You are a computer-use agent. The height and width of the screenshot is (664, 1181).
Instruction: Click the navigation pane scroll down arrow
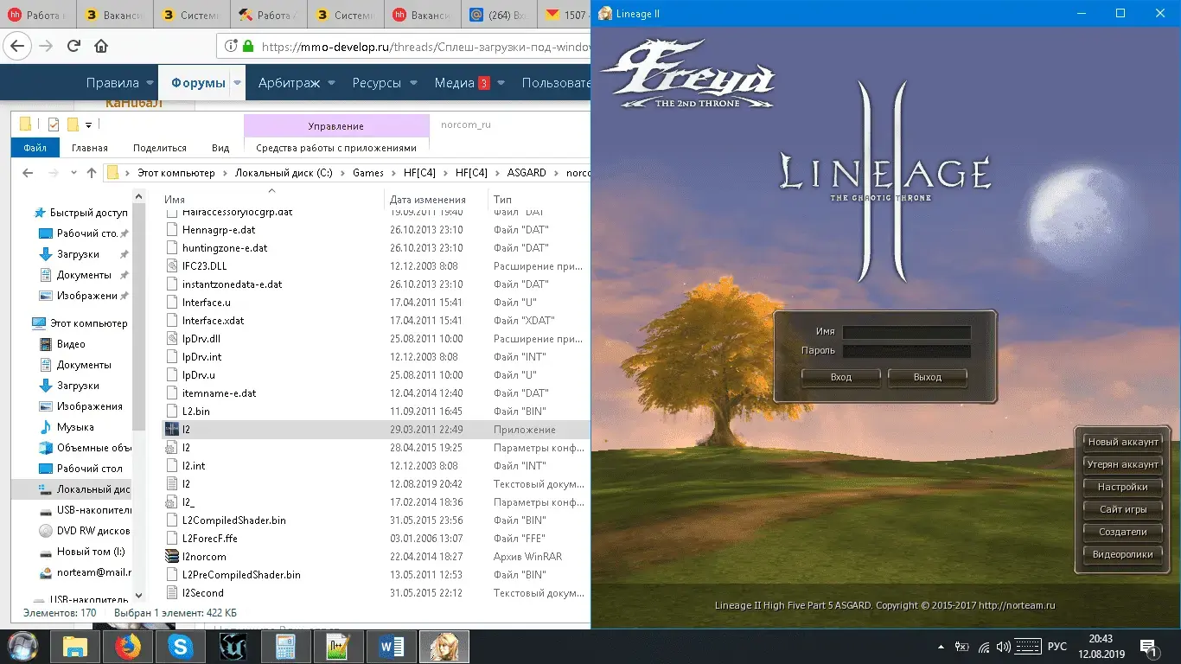[139, 596]
